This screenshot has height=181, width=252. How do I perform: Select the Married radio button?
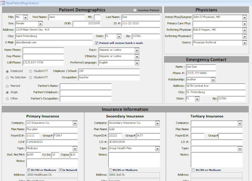(7, 86)
